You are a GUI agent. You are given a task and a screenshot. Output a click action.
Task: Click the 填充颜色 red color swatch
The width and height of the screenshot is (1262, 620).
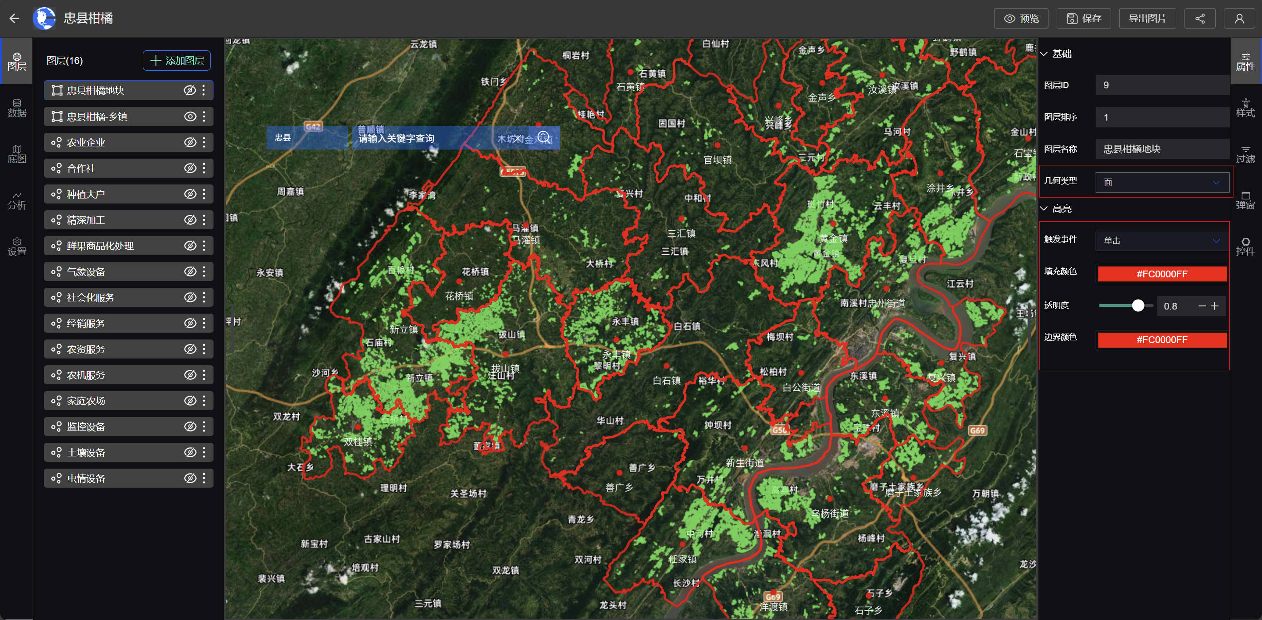pos(1161,274)
